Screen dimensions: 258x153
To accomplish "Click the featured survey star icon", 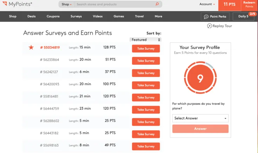I will pos(31,47).
